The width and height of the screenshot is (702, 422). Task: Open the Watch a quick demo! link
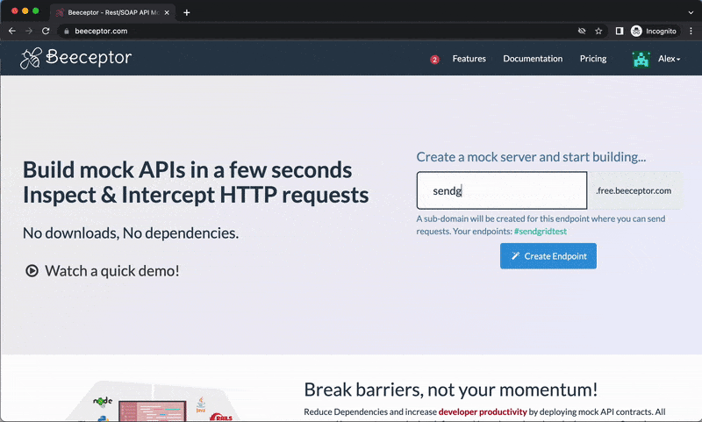[x=112, y=271]
